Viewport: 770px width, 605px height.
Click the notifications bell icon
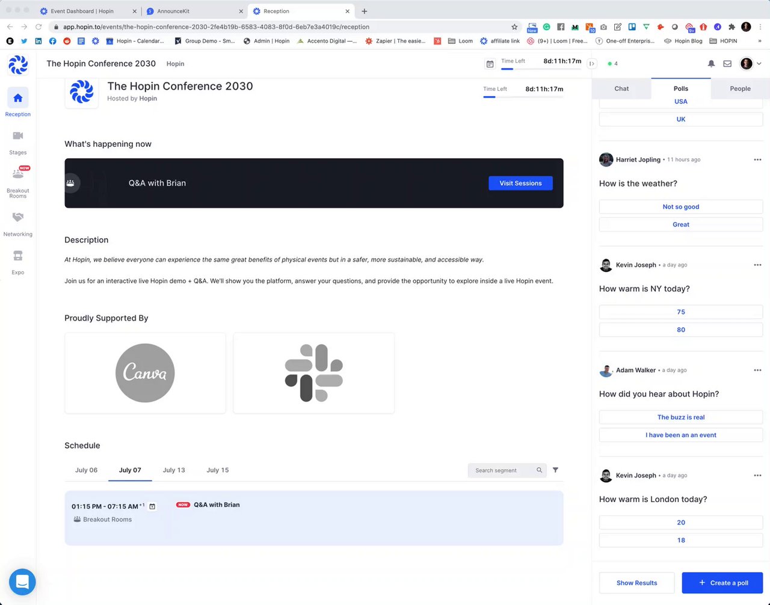[711, 64]
